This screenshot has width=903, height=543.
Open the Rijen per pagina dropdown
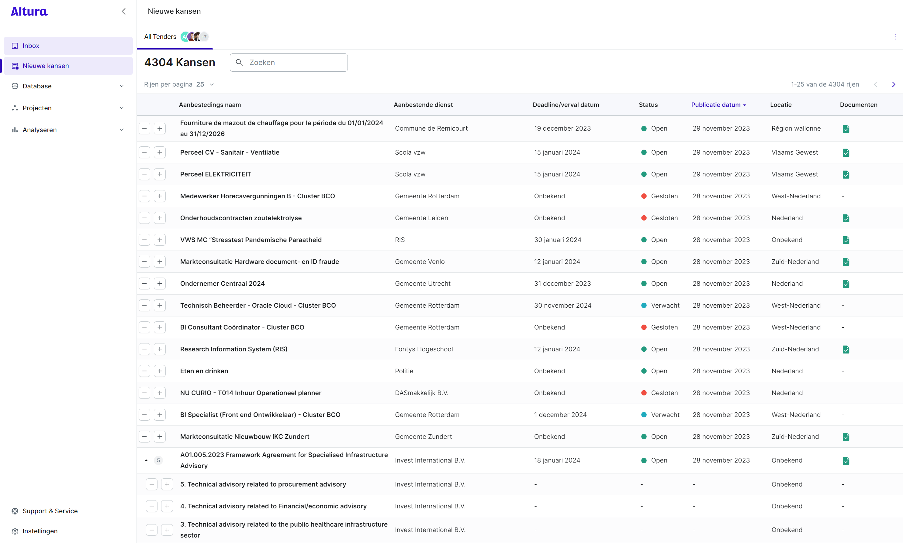pyautogui.click(x=205, y=84)
